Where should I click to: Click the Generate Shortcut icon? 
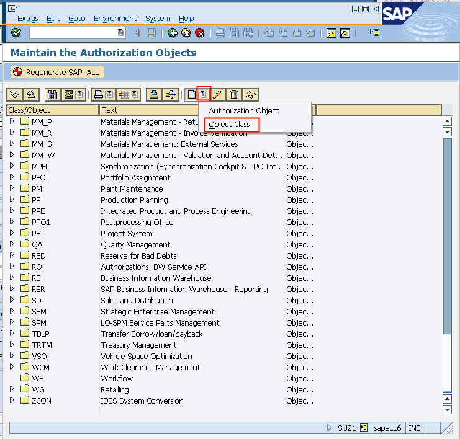(x=345, y=33)
